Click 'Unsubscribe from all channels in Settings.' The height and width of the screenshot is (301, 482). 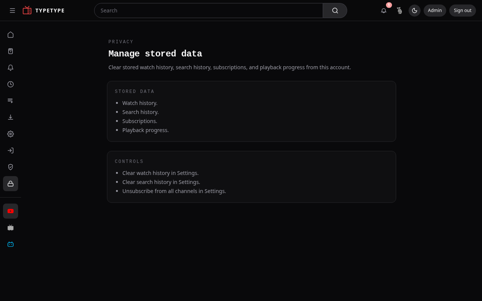(174, 191)
